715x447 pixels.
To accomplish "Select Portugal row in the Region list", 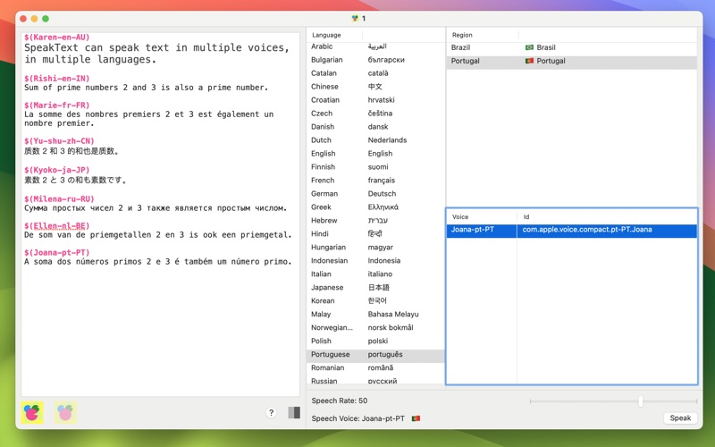I will pyautogui.click(x=571, y=61).
